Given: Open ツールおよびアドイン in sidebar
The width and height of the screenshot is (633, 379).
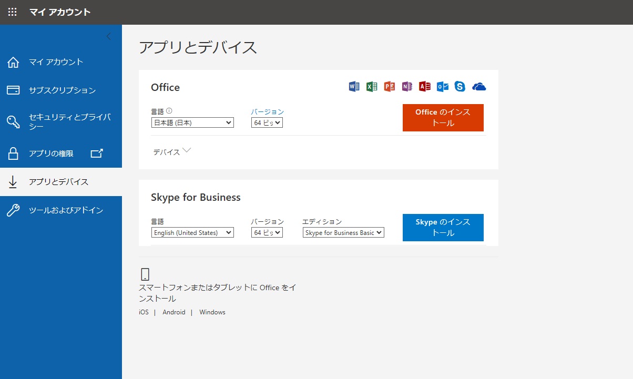Looking at the screenshot, I should (x=61, y=210).
